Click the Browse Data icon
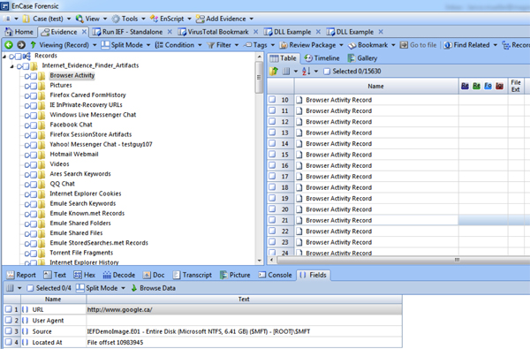The width and height of the screenshot is (530, 349). pyautogui.click(x=134, y=288)
